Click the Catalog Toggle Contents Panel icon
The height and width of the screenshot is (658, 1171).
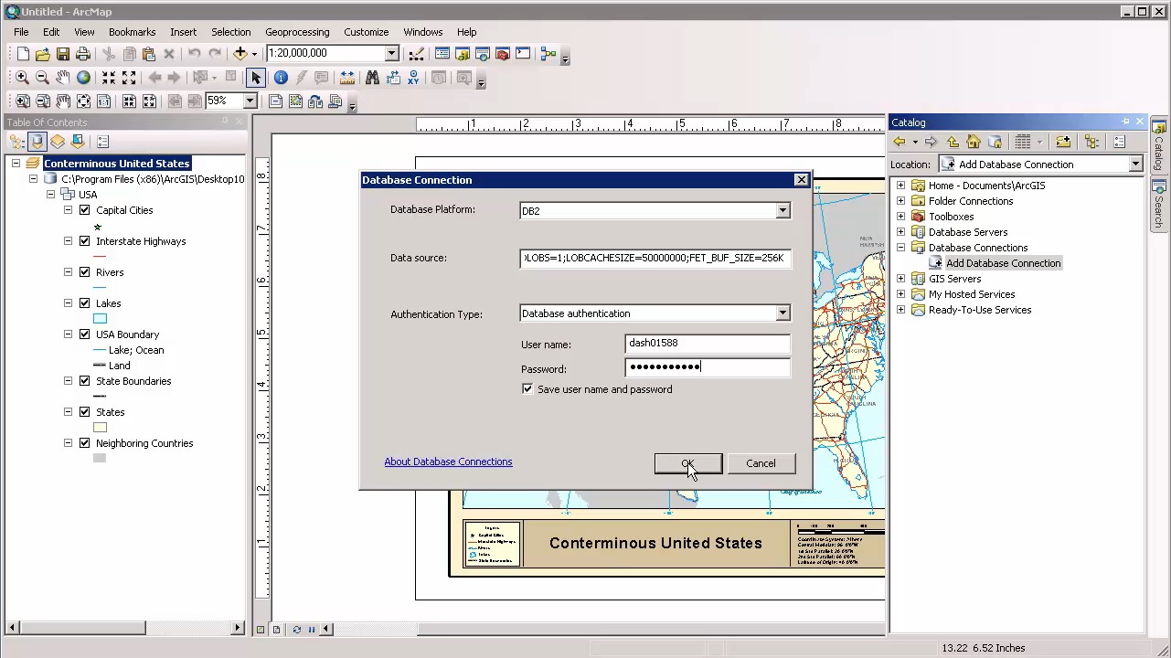coord(1092,143)
